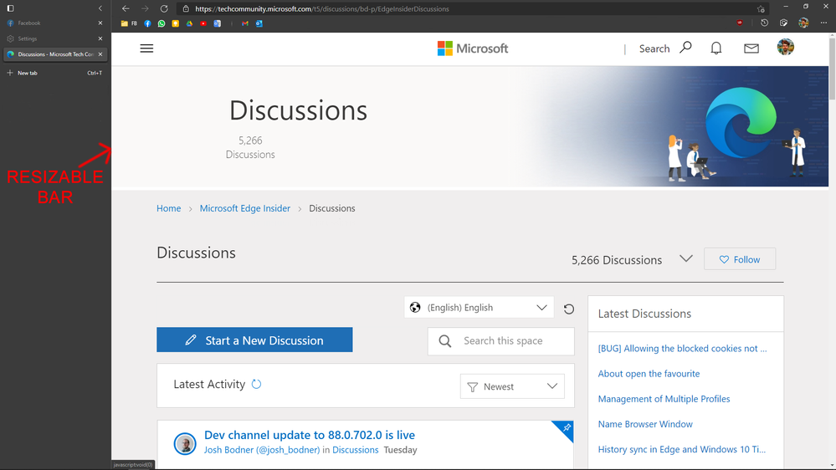Open the Google Drive bookmark icon
The image size is (836, 470).
(x=189, y=23)
